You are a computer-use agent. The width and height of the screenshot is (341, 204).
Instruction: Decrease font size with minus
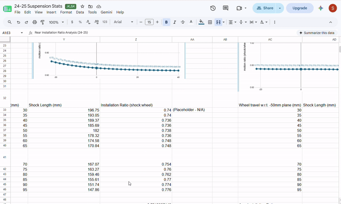coord(141,22)
